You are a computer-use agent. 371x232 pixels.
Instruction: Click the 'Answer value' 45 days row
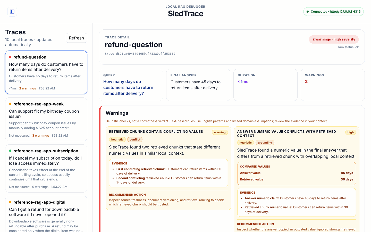pyautogui.click(x=297, y=173)
